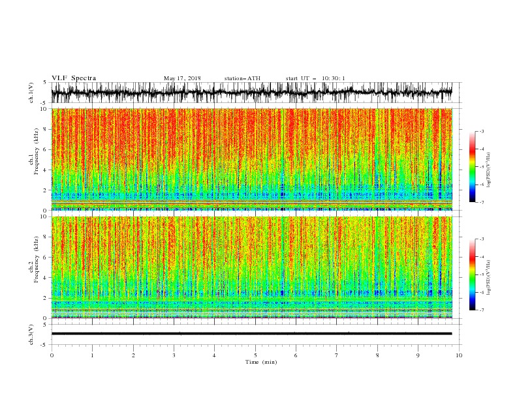
Task: Click the "ch.3(V)" axis label
Action: 31,334
